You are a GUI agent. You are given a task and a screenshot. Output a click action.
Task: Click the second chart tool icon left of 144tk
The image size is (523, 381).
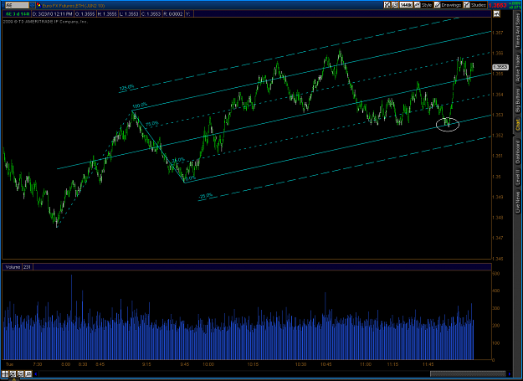coord(395,5)
